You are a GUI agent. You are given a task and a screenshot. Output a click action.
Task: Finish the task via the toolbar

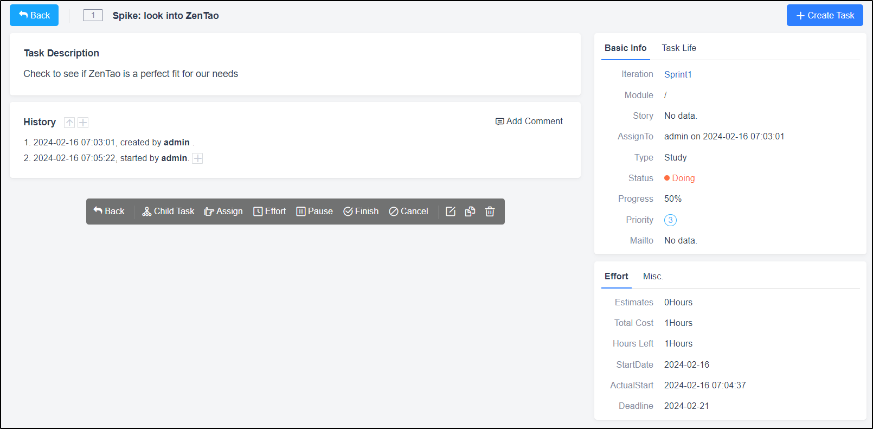pos(361,211)
